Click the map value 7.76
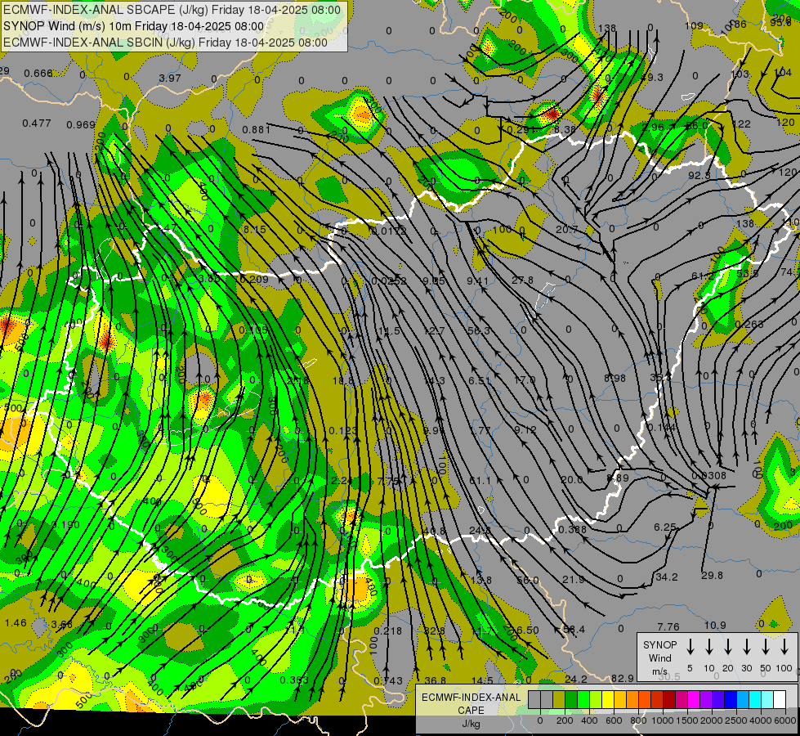The height and width of the screenshot is (736, 800). (668, 626)
